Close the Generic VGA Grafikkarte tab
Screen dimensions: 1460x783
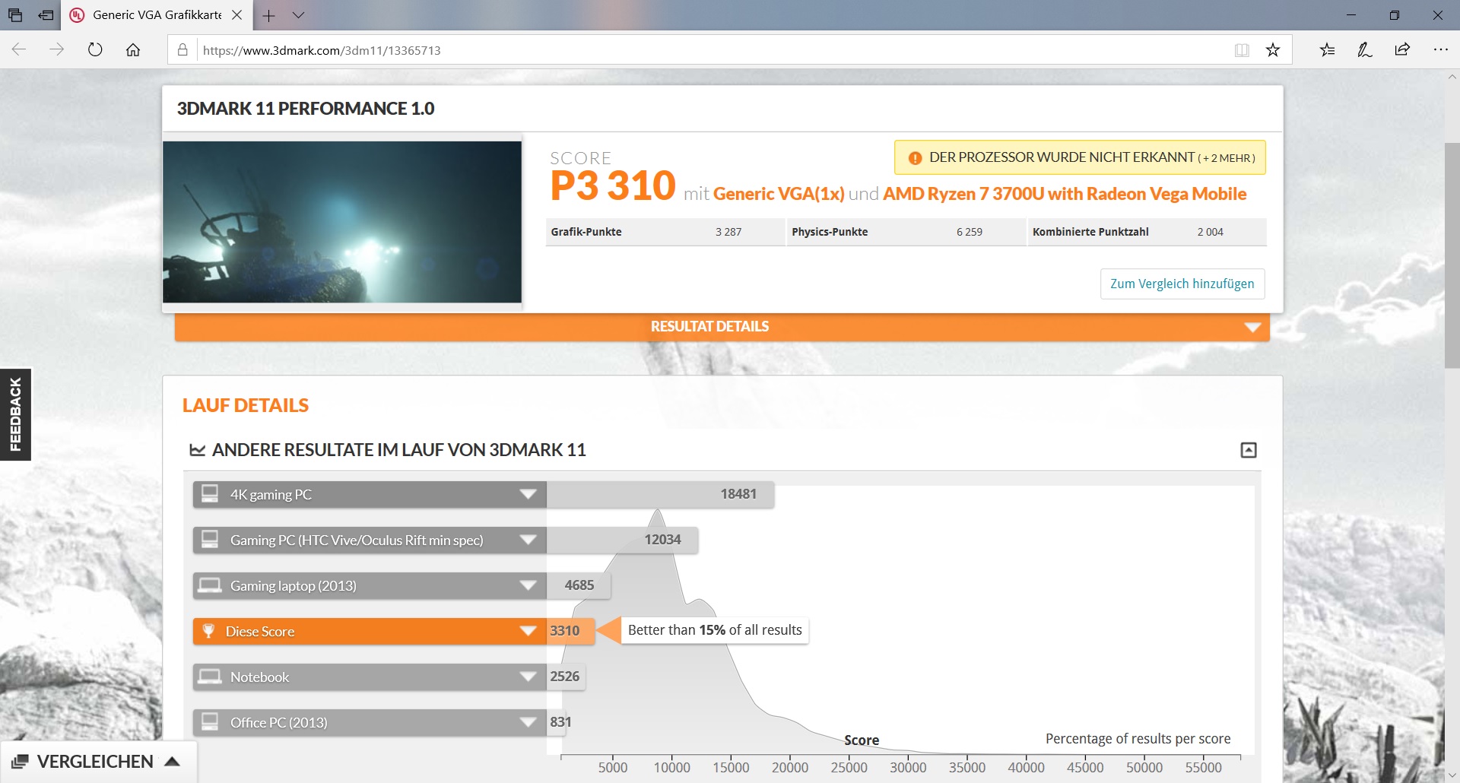coord(236,15)
